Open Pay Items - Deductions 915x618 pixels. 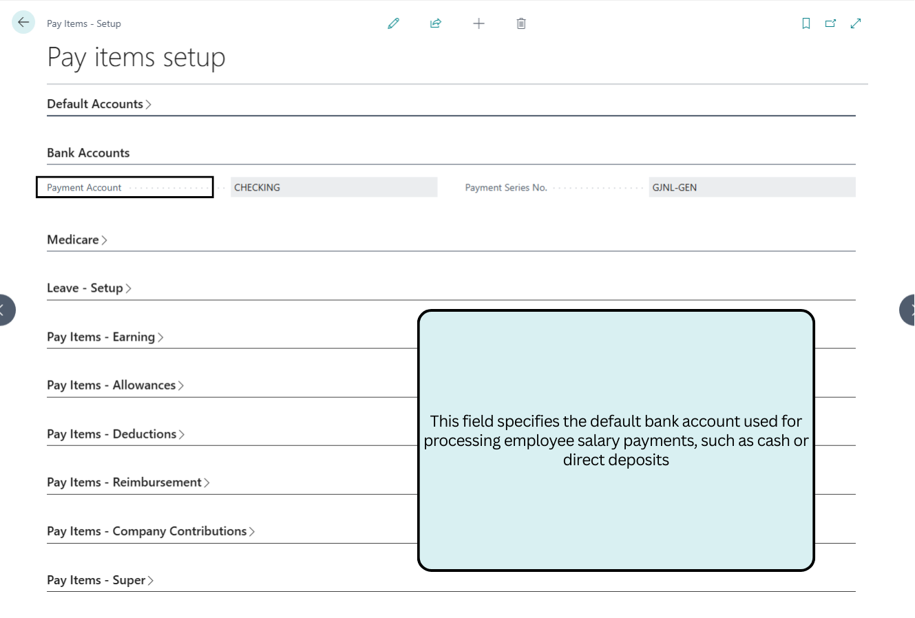click(116, 434)
